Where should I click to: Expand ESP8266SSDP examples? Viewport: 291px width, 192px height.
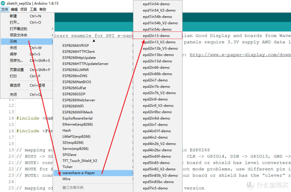[x=93, y=94]
